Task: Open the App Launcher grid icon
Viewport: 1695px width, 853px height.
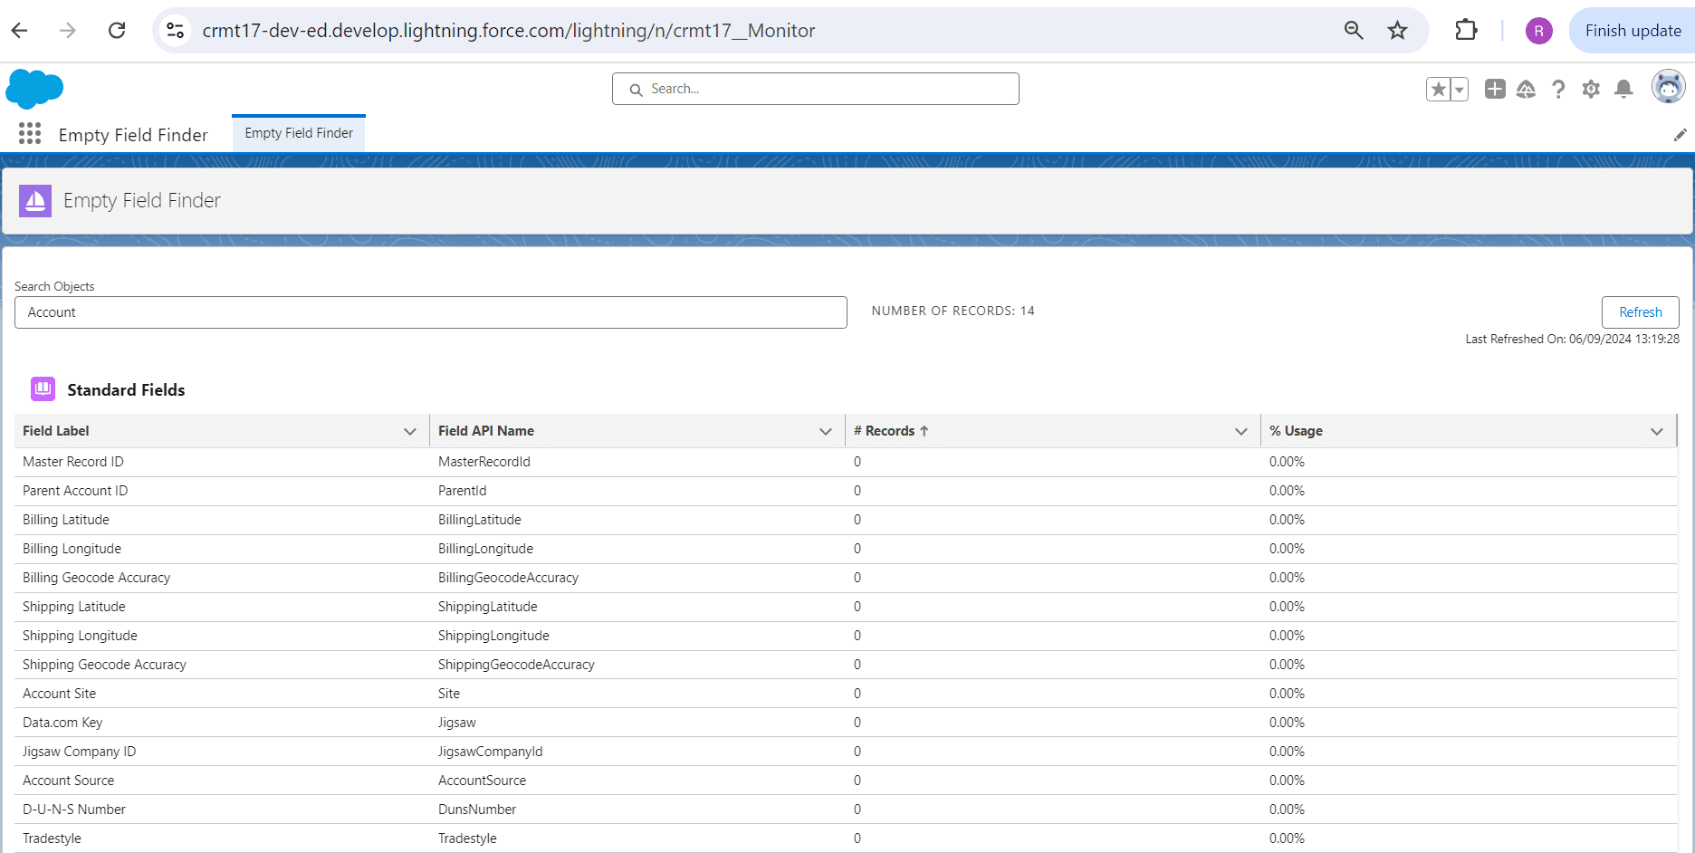Action: pyautogui.click(x=30, y=134)
